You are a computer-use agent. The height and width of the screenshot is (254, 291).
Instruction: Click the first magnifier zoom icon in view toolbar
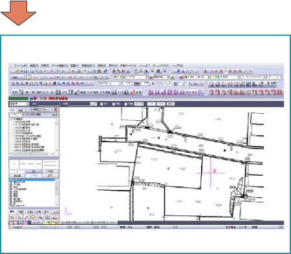point(13,83)
